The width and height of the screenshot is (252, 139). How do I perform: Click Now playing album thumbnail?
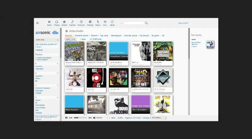click(210, 44)
